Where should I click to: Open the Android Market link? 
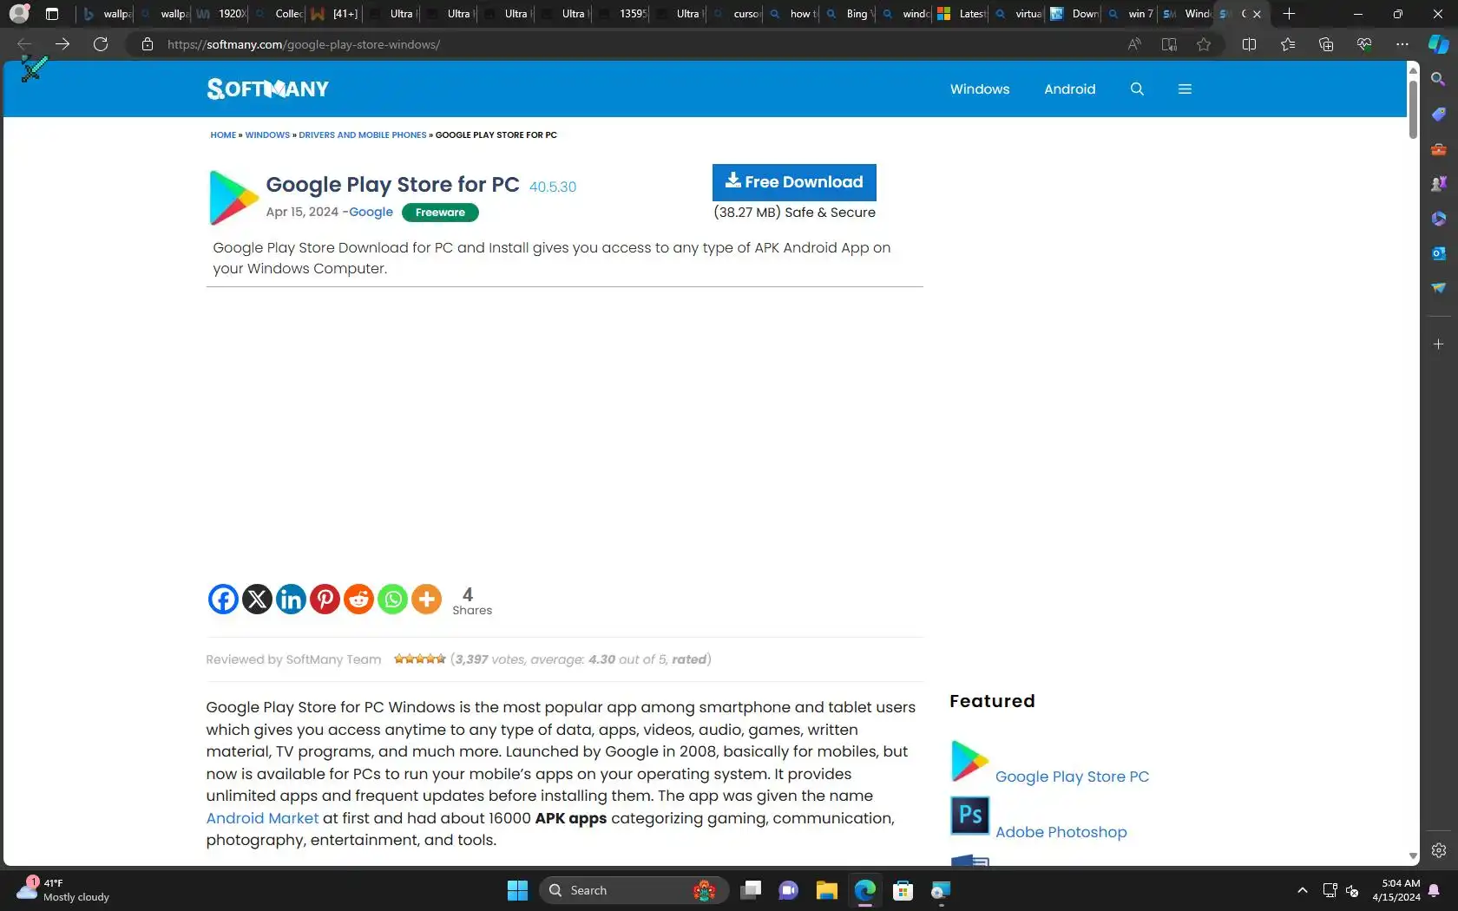click(262, 818)
